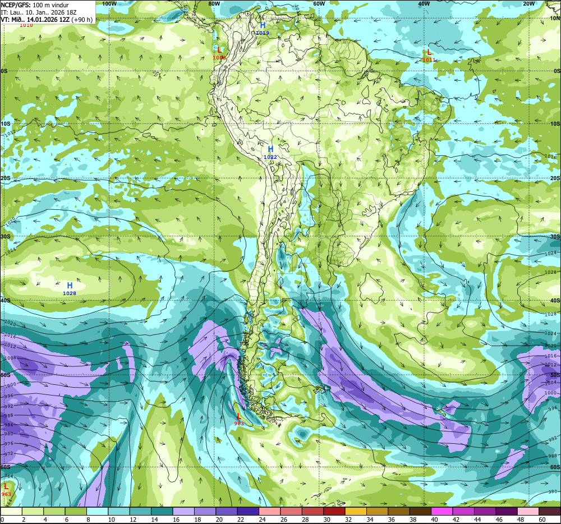The image size is (561, 524).
Task: Pick the light pink 24–26 legend swatch
Action: (x=270, y=511)
